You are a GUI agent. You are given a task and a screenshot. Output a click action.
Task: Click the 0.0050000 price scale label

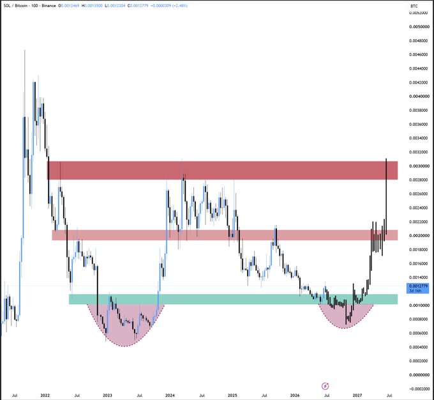pos(419,27)
